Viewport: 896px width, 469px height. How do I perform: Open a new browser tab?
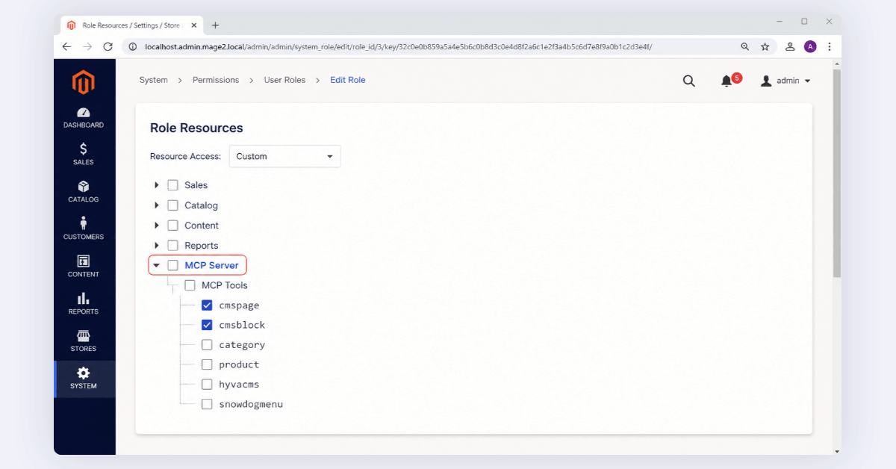[x=215, y=25]
